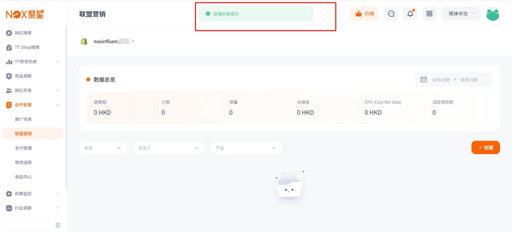Viewport: 512px width, 232px height.
Task: Open the 负责人 filter dropdown
Action: [x=169, y=148]
